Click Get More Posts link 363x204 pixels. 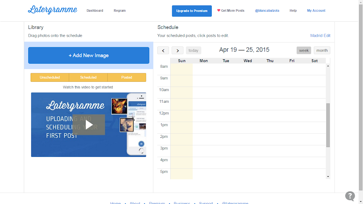click(232, 10)
